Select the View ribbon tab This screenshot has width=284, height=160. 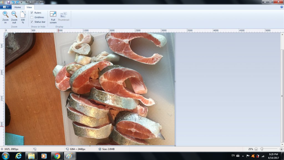tap(29, 7)
